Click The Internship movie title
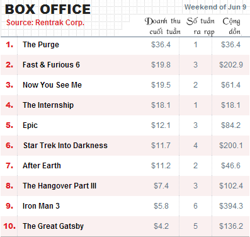250x237 pixels. pyautogui.click(x=48, y=105)
